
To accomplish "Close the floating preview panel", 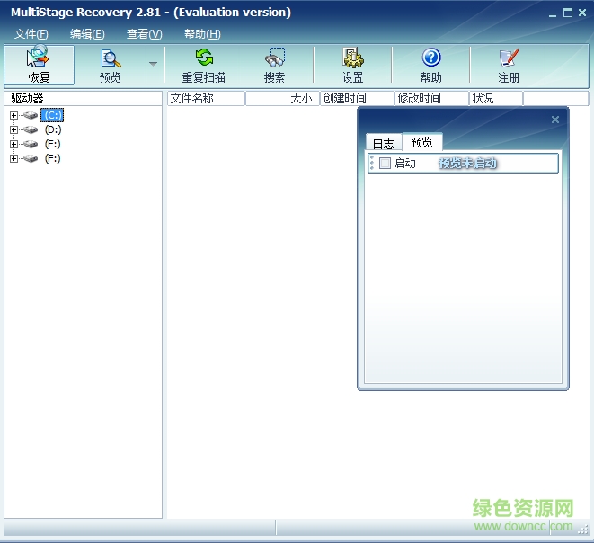I will pos(554,120).
